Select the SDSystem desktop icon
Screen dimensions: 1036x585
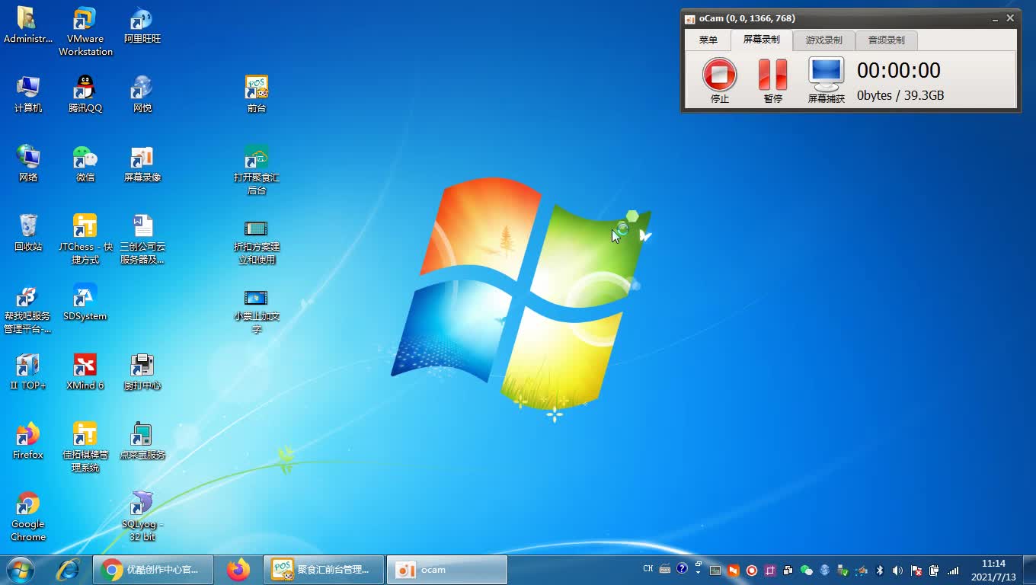click(x=85, y=302)
